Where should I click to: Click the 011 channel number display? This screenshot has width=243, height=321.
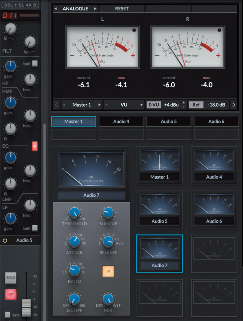[x=10, y=15]
